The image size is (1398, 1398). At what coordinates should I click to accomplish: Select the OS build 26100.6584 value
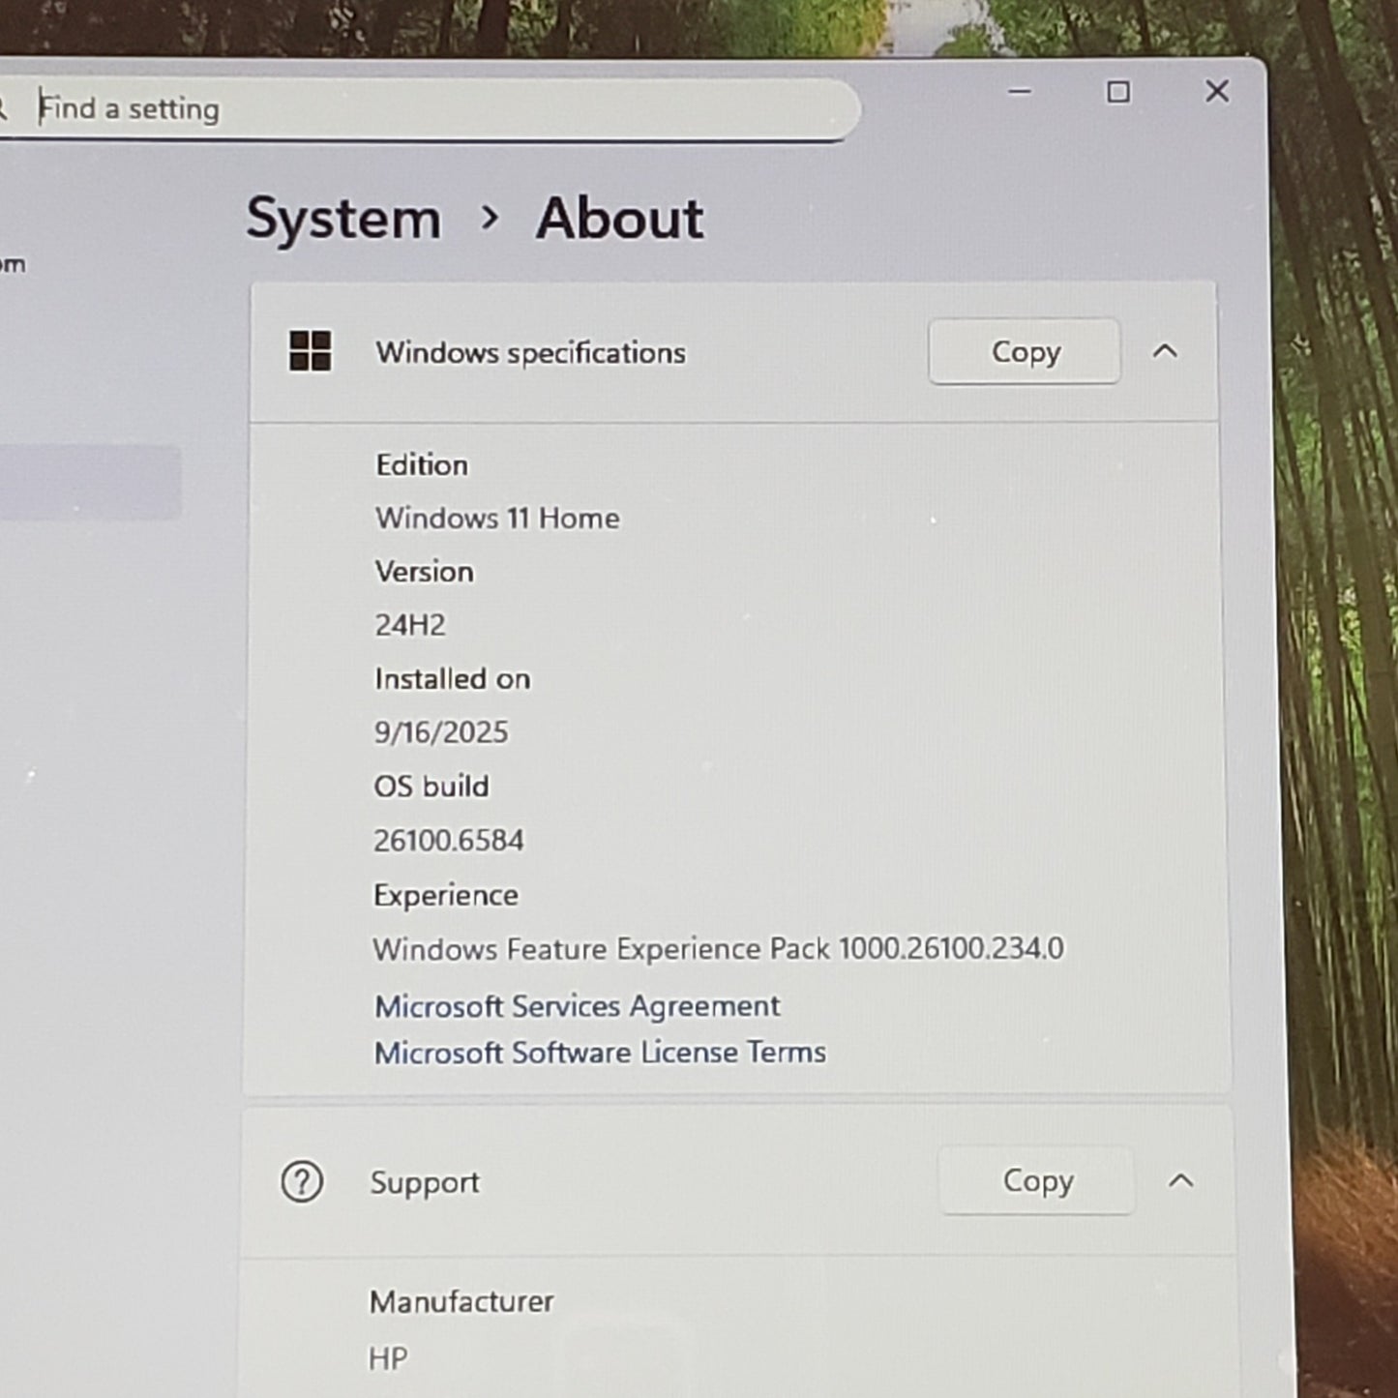[x=449, y=841]
